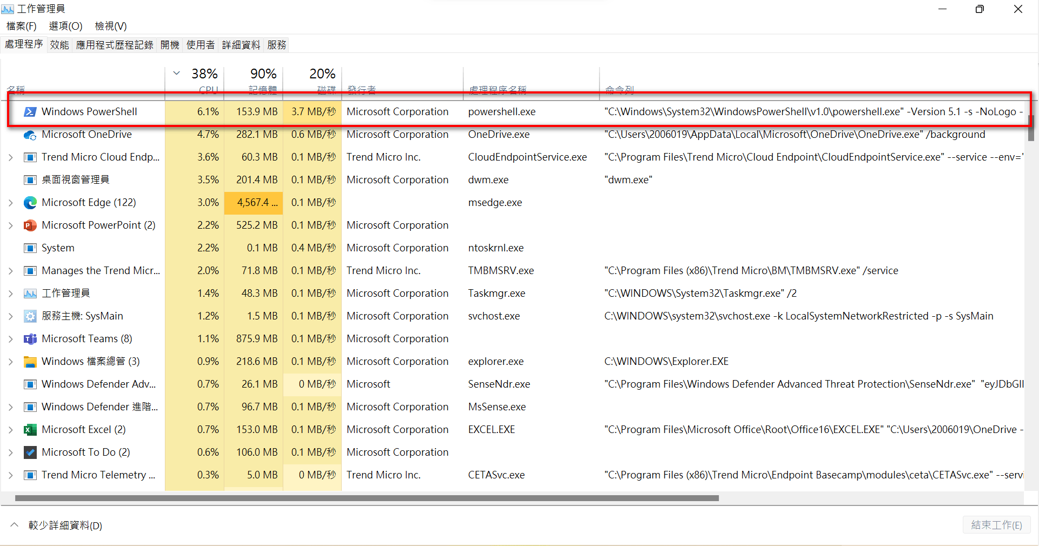Expand the Windows Defender 進階 row
The width and height of the screenshot is (1039, 546).
coord(11,407)
